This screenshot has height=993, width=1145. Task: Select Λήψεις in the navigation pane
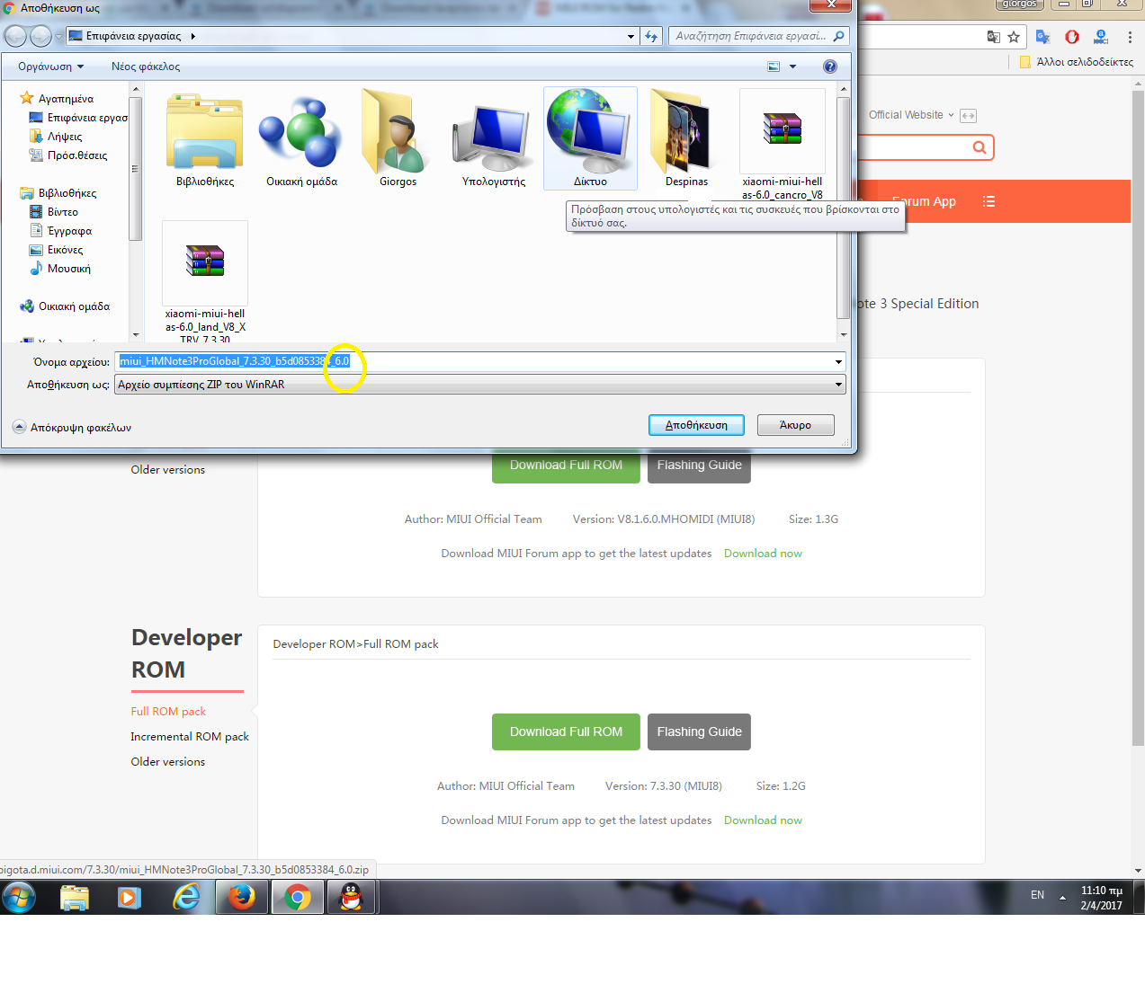point(56,137)
